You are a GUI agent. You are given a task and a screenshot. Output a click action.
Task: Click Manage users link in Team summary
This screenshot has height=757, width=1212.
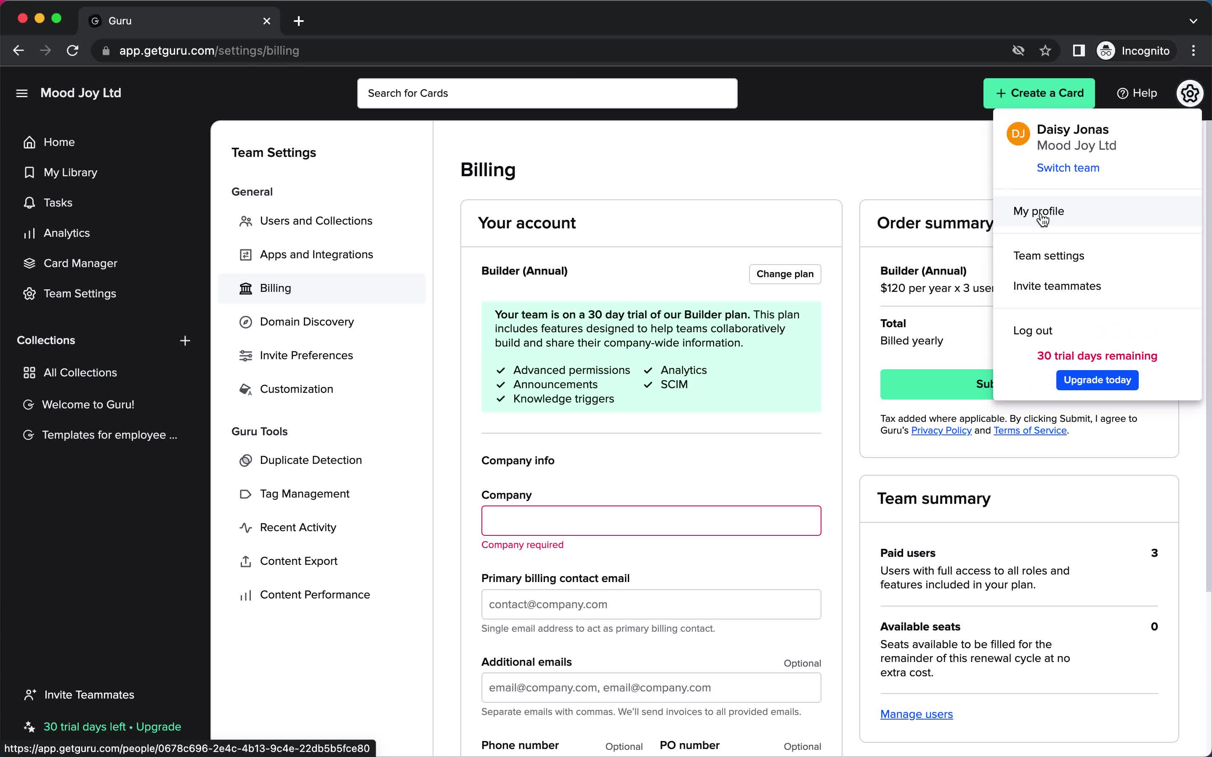pos(917,713)
